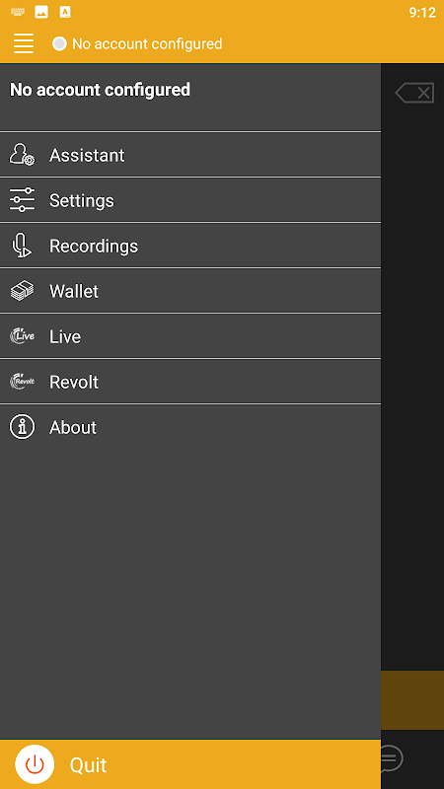
Task: Click the Live logo icon
Action: [x=22, y=336]
